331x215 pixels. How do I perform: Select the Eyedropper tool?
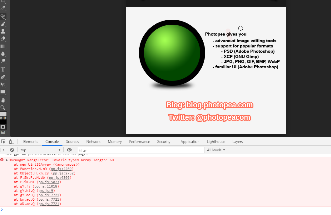3,9
